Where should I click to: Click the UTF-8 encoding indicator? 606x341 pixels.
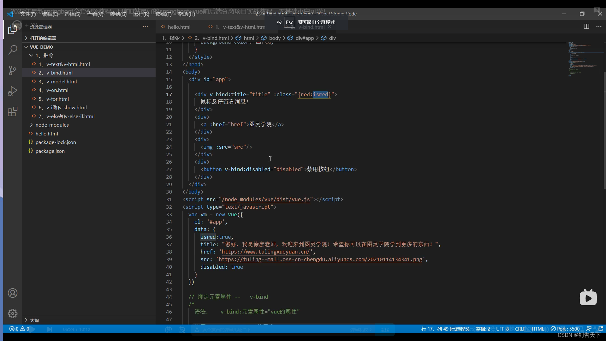(x=502, y=329)
